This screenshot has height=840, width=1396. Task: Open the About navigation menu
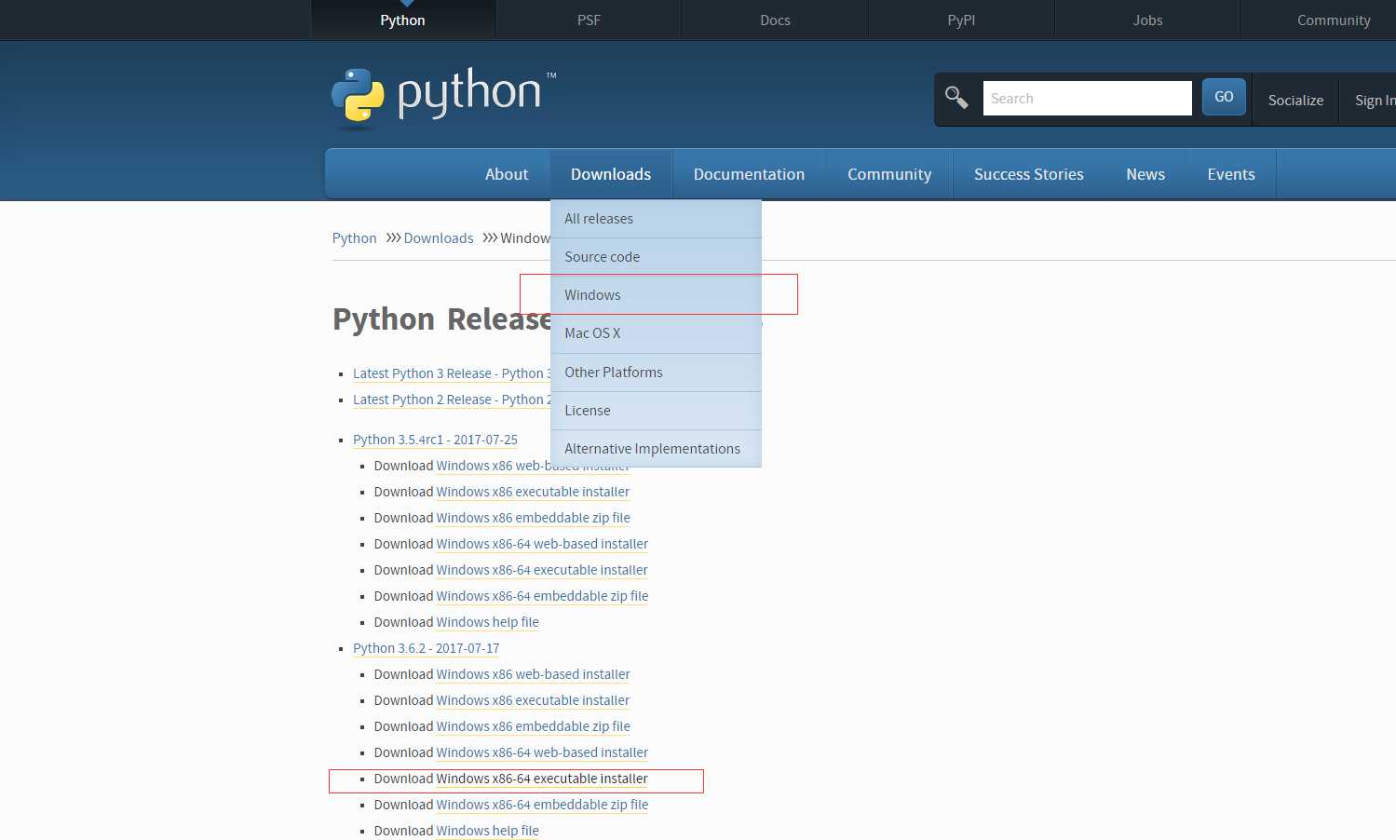[507, 174]
